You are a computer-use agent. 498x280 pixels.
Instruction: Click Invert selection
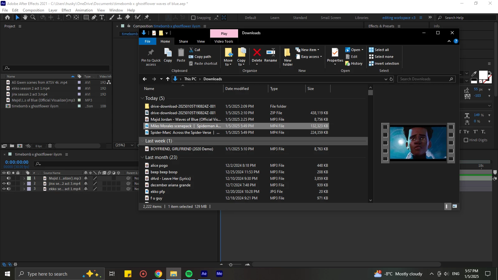pos(384,63)
